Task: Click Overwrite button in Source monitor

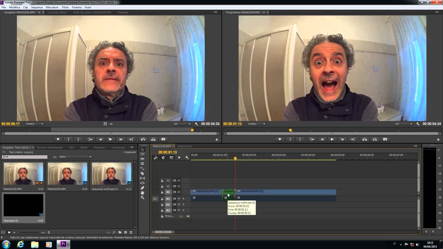Action: (x=153, y=139)
